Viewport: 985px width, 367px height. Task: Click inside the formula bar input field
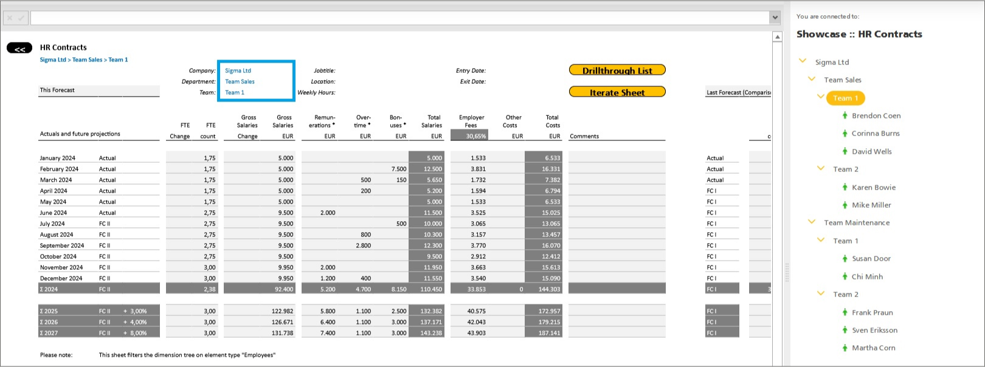(x=399, y=18)
